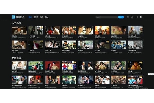The image size is (154, 103).
Task: Open the 香草美人 thumbnail
Action: pos(119,45)
